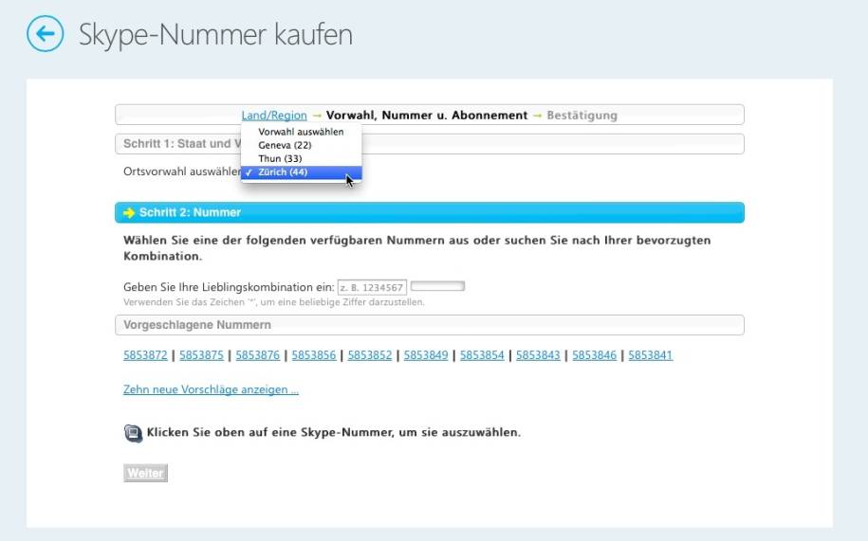868x541 pixels.
Task: Click the 'Skype-Nummer kaufen' page title
Action: (215, 34)
